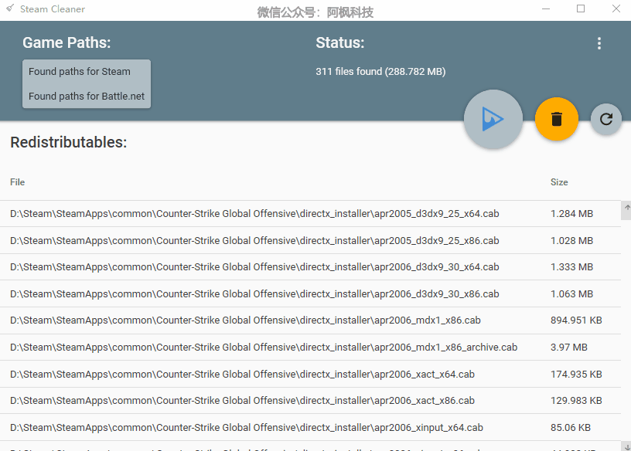Maximize the Steam Cleaner window

click(580, 8)
